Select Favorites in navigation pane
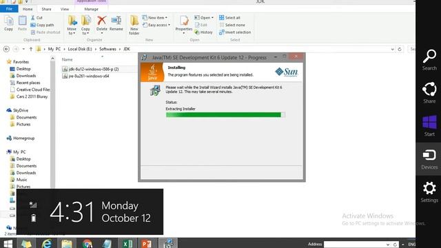The height and width of the screenshot is (248, 441). (x=18, y=61)
